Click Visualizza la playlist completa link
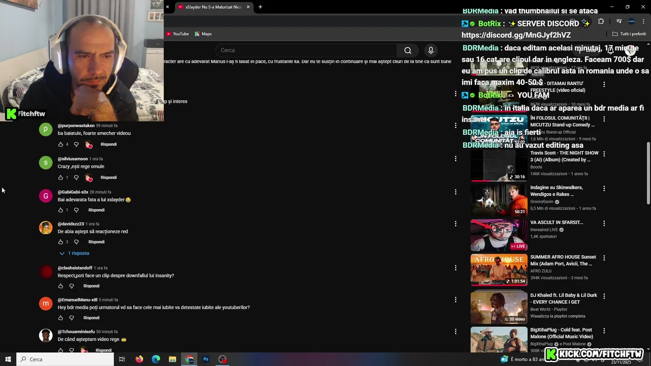 click(x=558, y=316)
